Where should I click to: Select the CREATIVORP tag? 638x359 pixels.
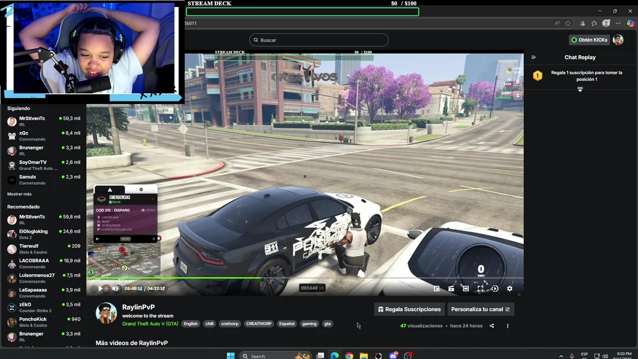(x=259, y=324)
